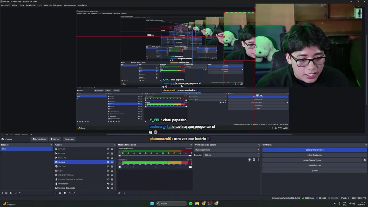Toggle lock on INTROO source

pyautogui.click(x=112, y=149)
